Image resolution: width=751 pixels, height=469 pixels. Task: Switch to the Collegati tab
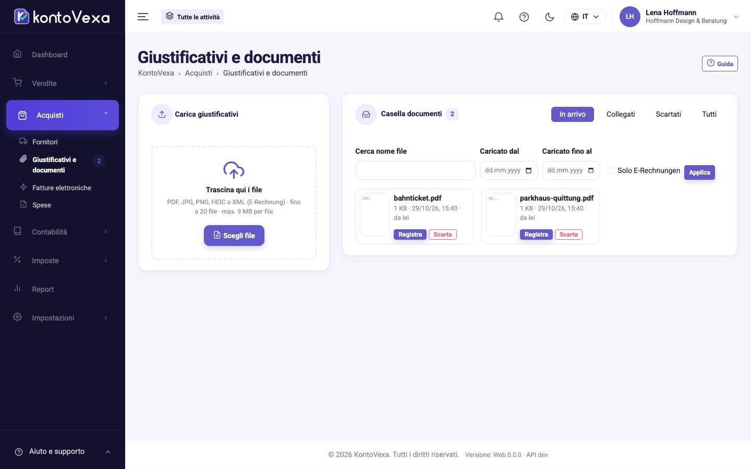[x=621, y=114]
